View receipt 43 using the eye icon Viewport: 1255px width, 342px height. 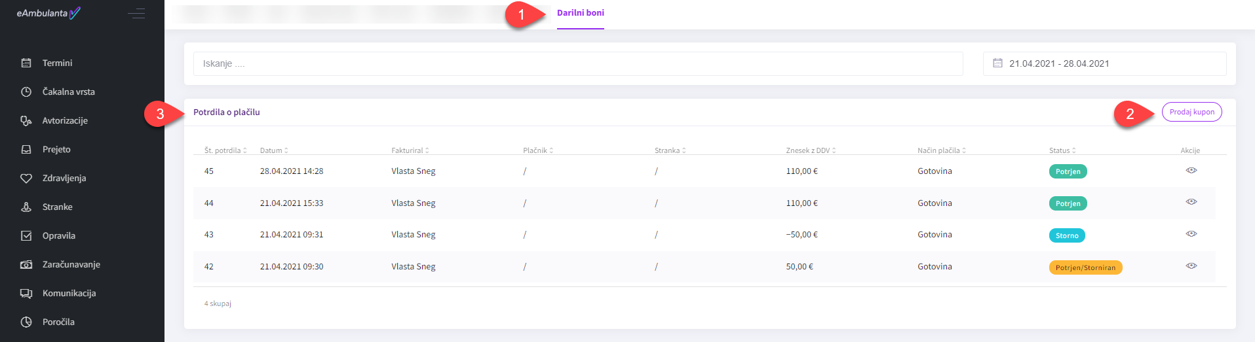(1191, 234)
